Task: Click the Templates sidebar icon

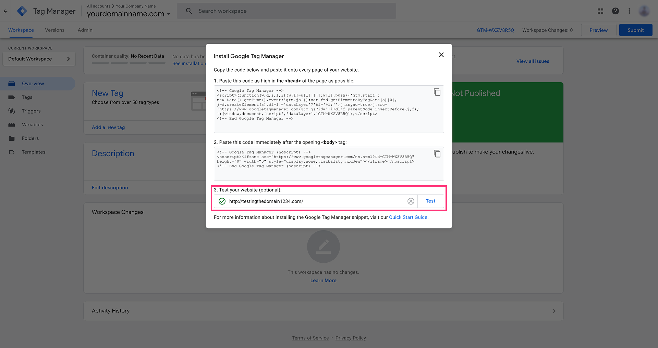Action: 12,152
